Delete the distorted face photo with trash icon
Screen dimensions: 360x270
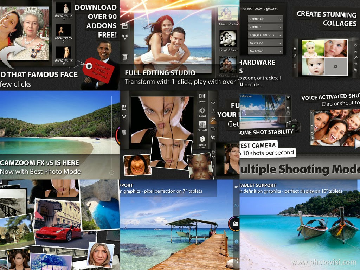coord(124,132)
